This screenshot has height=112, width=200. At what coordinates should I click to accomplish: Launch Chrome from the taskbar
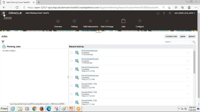pyautogui.click(x=34, y=109)
